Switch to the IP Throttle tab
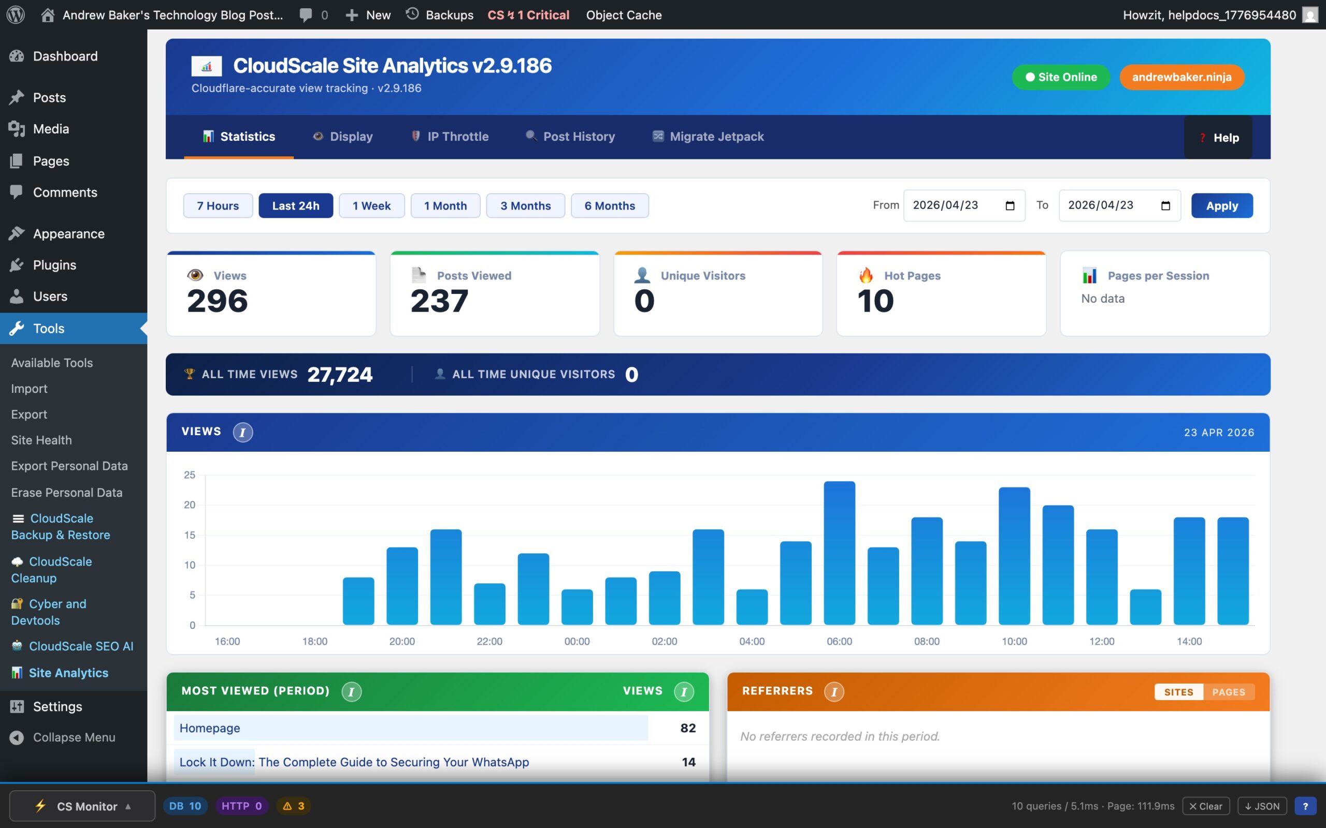Image resolution: width=1326 pixels, height=828 pixels. click(458, 136)
